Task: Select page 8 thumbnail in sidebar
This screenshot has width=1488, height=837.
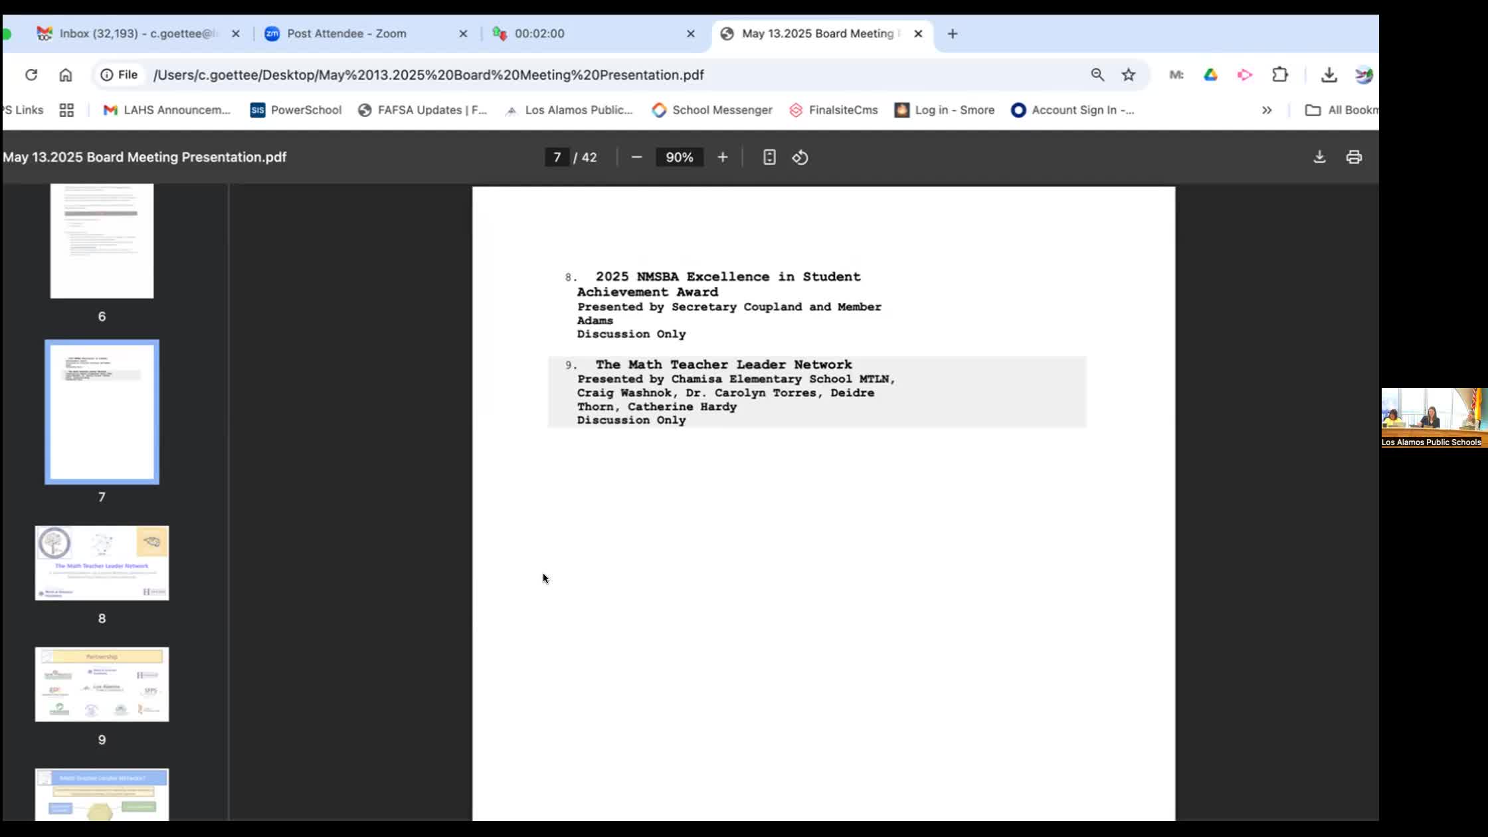Action: pos(102,563)
